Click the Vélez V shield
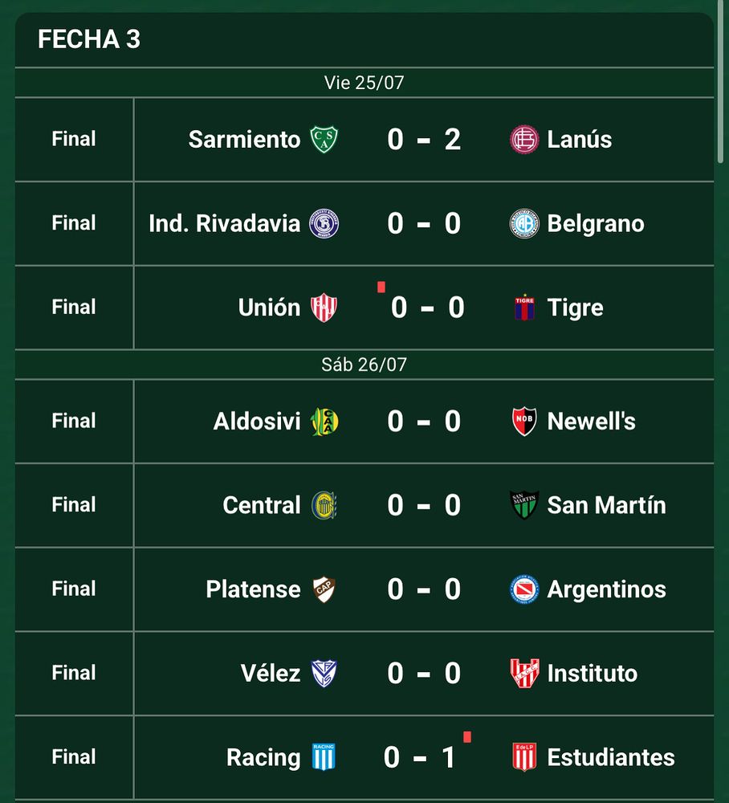The height and width of the screenshot is (803, 729). (324, 674)
